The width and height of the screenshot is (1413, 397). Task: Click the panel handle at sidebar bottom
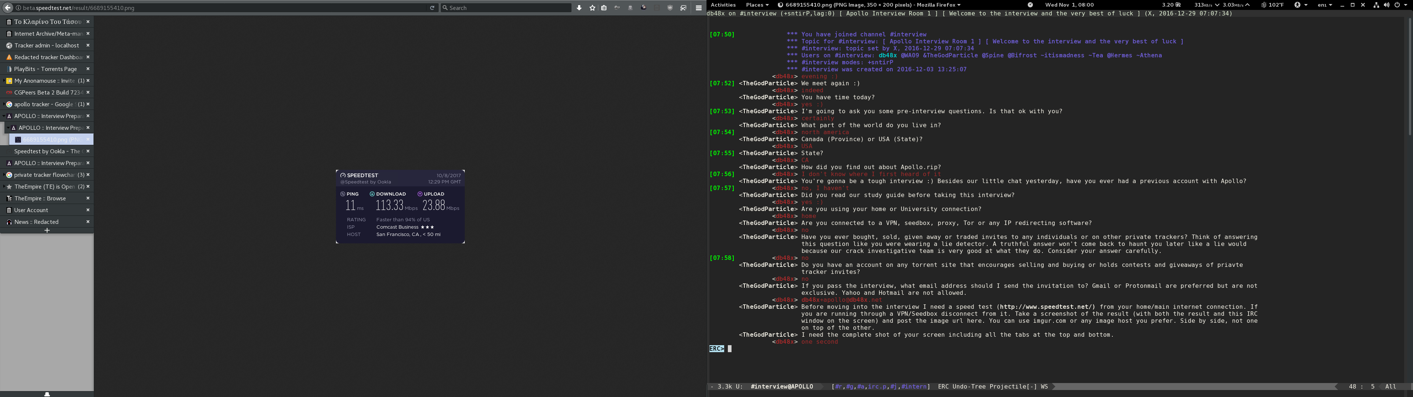pos(47,394)
